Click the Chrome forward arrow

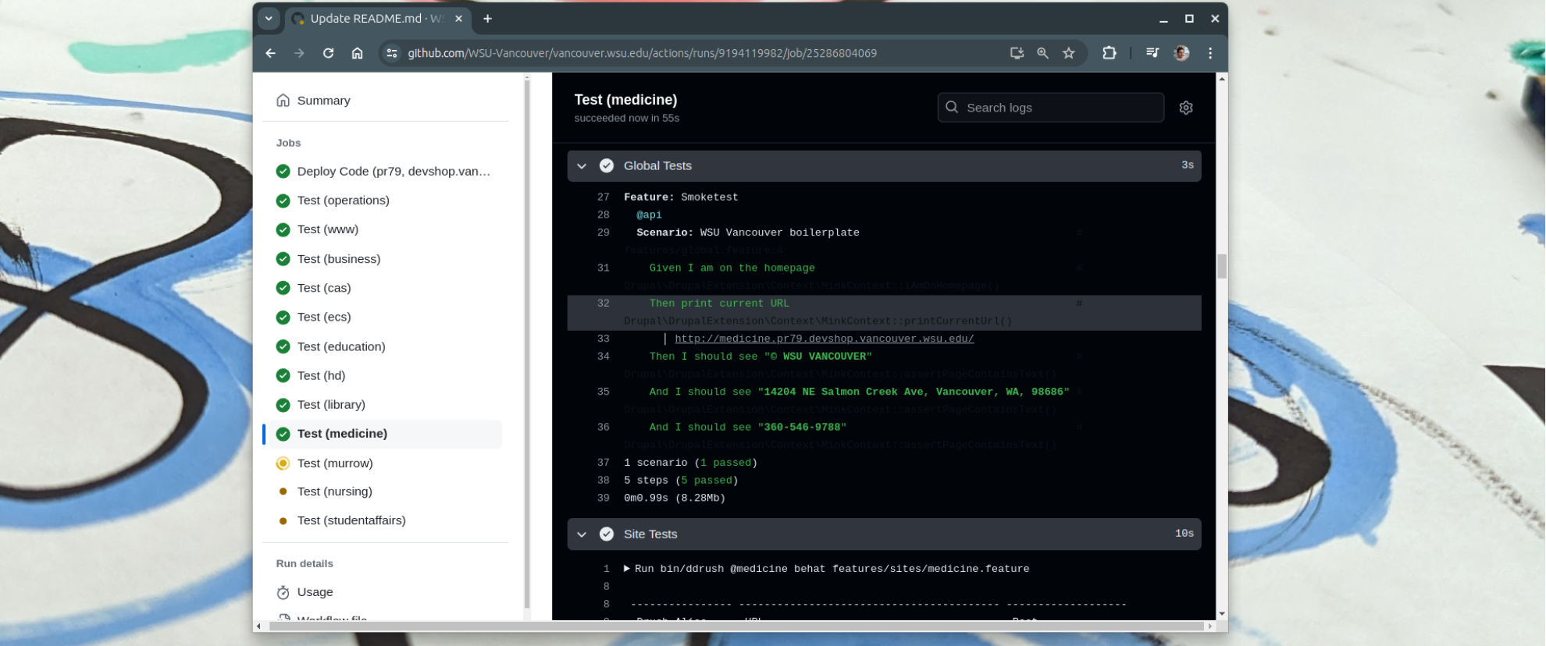(299, 53)
